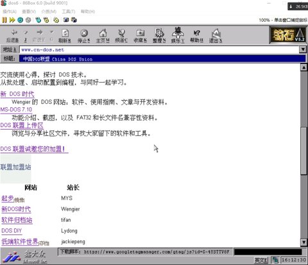Open the 软件归档站 link
Screen dimensions: 308x265
coord(17,220)
